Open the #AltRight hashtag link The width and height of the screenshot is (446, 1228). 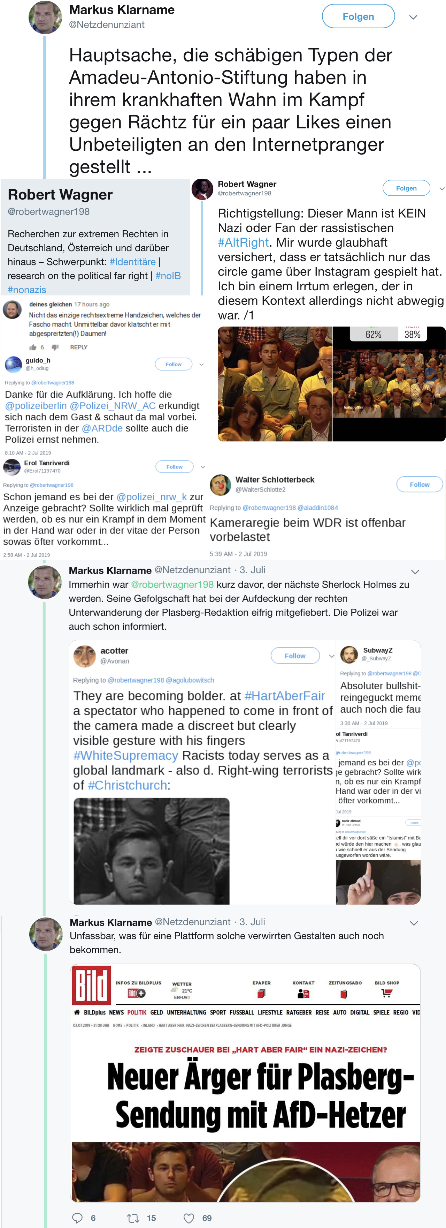point(243,243)
